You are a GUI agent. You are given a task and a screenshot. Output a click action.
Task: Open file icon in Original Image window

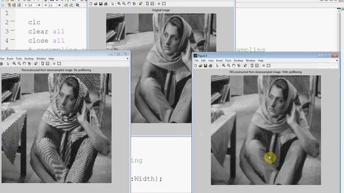click(x=96, y=4)
